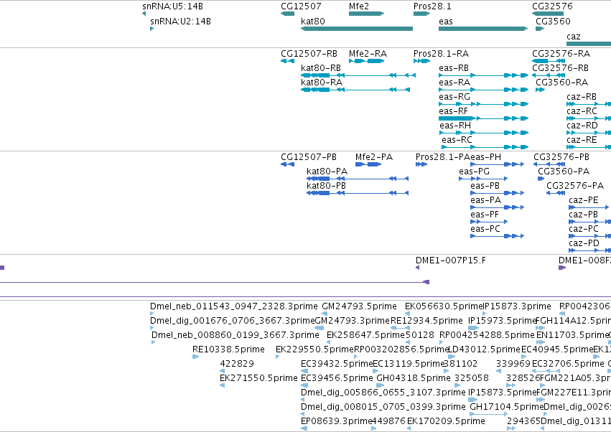The height and width of the screenshot is (432, 611).
Task: Click snRNA:U5:14B label
Action: (x=172, y=6)
